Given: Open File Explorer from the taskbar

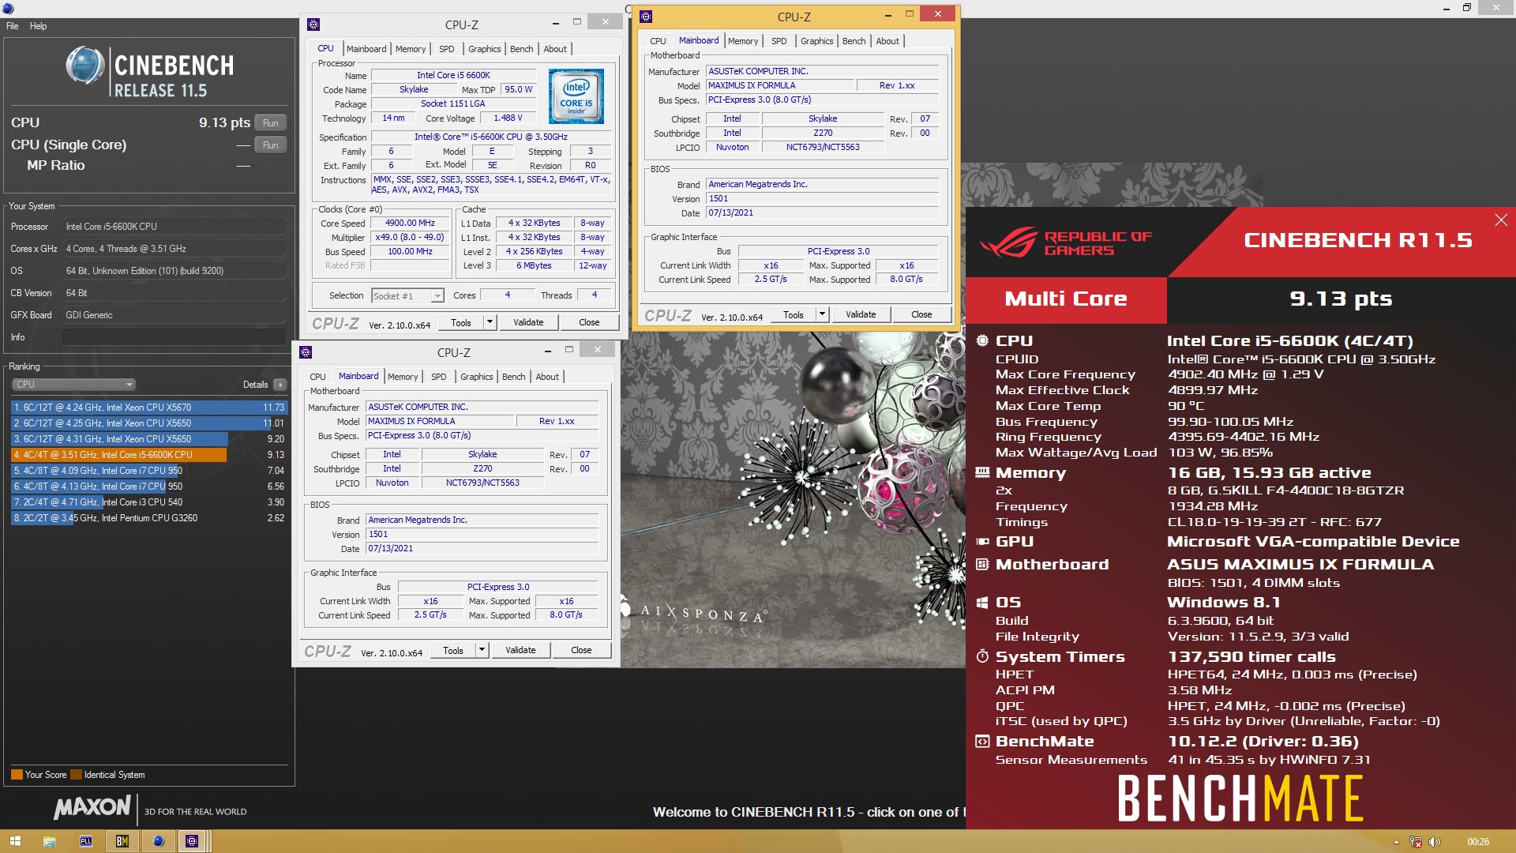Looking at the screenshot, I should coord(49,841).
